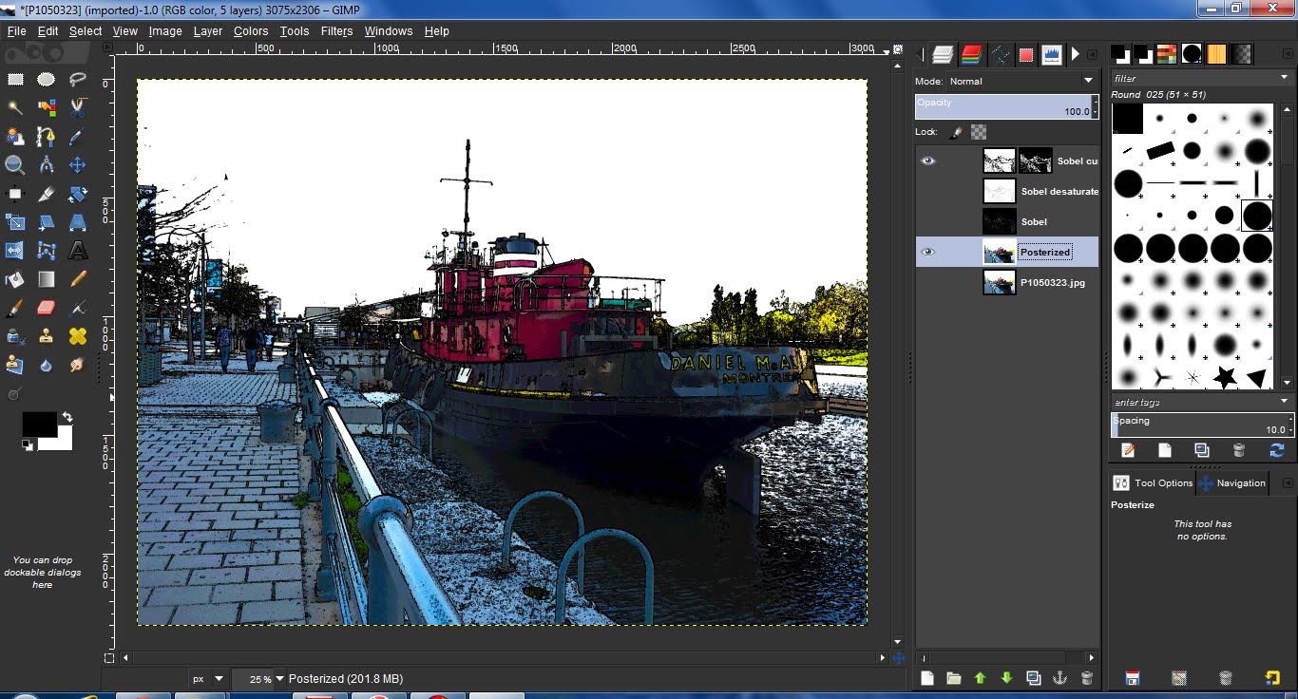The width and height of the screenshot is (1298, 699).
Task: Refresh the brushes list
Action: (x=1276, y=450)
